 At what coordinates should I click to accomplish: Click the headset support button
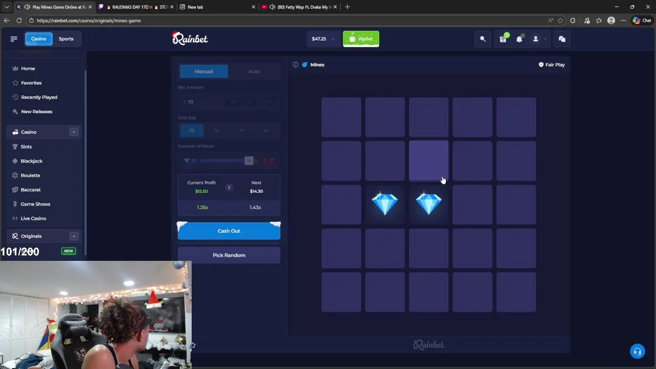point(637,352)
